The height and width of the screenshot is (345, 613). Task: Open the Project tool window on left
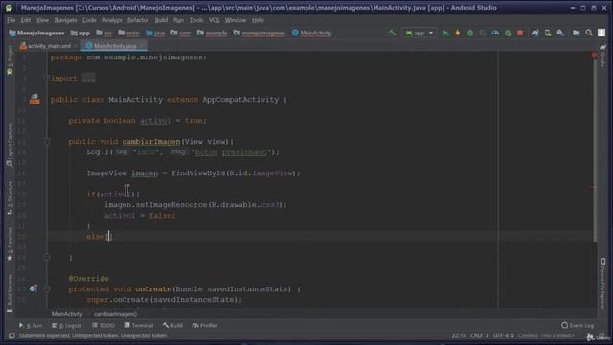pyautogui.click(x=10, y=60)
